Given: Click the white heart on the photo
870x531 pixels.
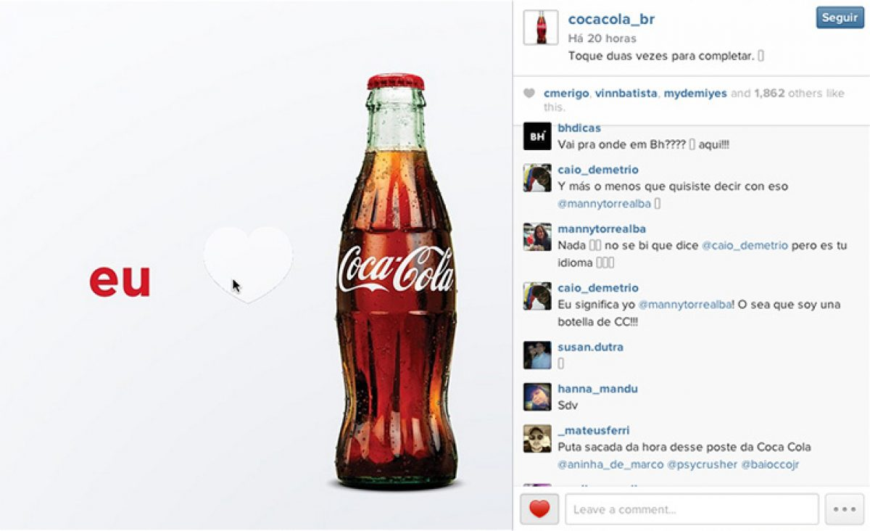Looking at the screenshot, I should click(x=248, y=264).
